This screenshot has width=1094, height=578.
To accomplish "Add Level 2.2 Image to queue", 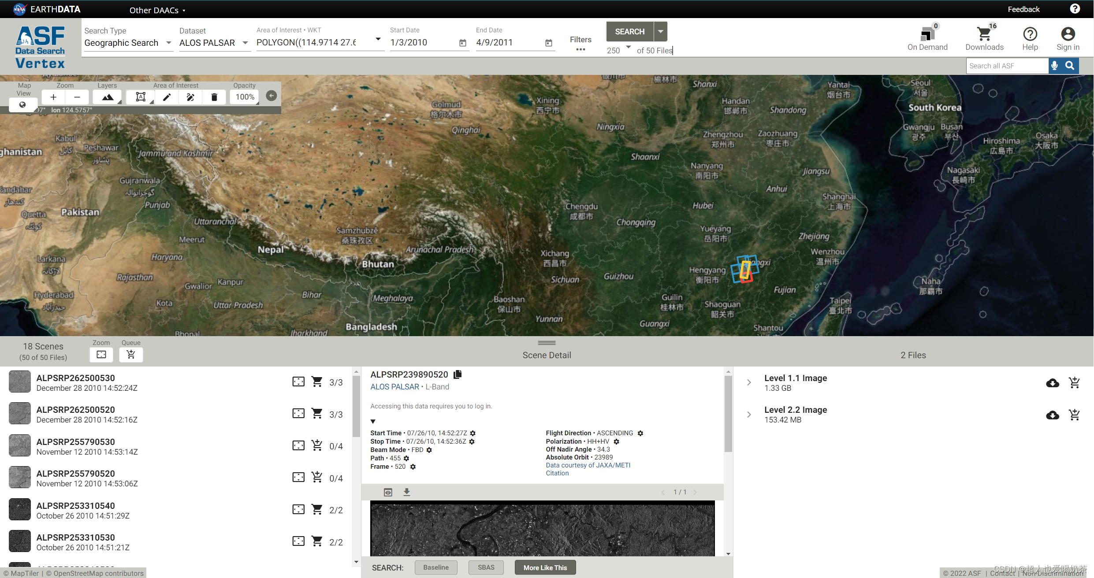I will (x=1075, y=415).
